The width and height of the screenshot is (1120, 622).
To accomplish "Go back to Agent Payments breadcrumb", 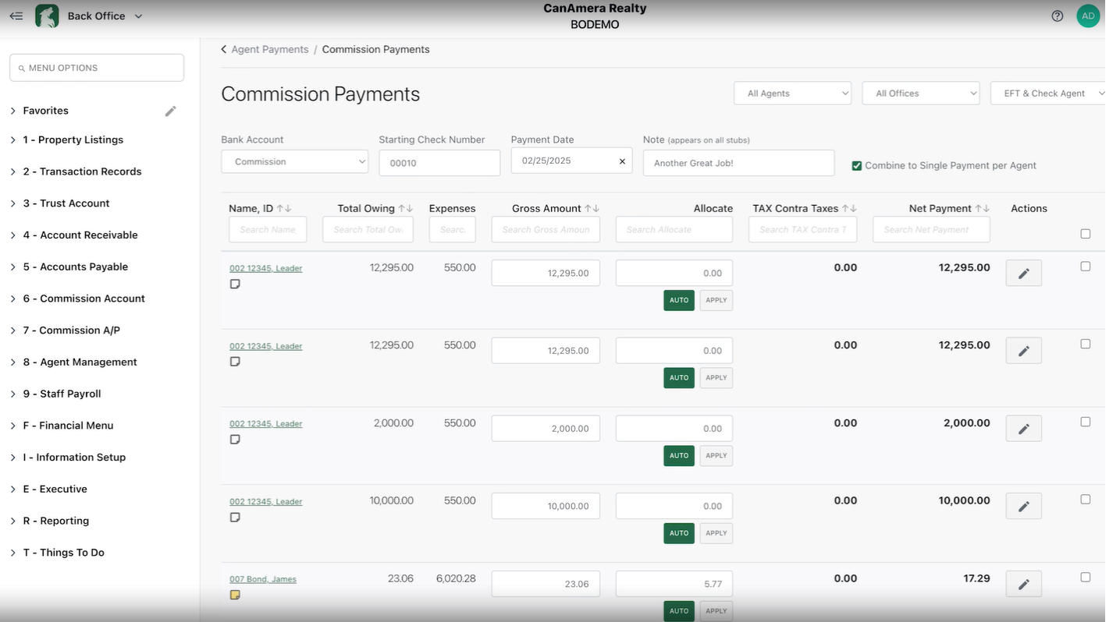I will (x=269, y=49).
